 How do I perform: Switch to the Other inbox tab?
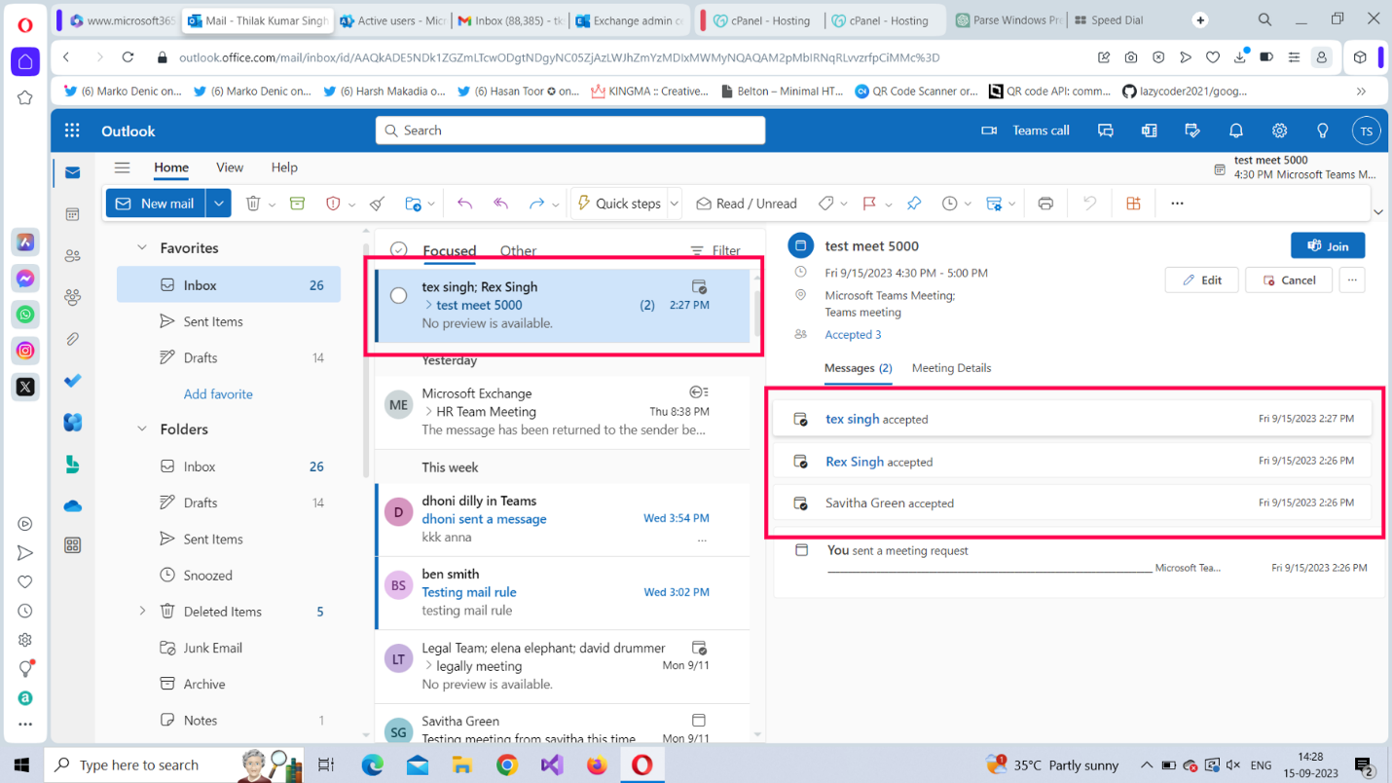click(518, 250)
